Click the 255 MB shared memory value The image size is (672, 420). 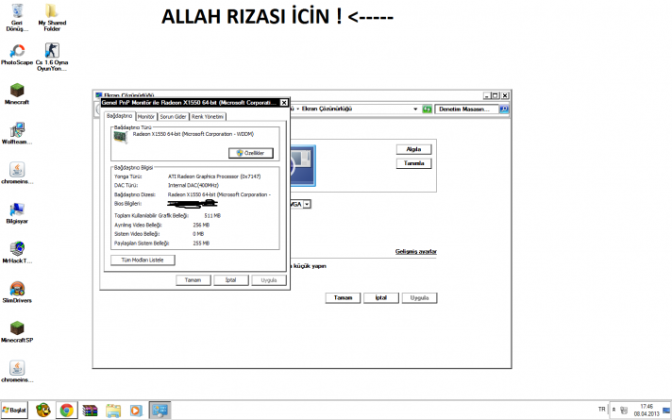pyautogui.click(x=201, y=244)
